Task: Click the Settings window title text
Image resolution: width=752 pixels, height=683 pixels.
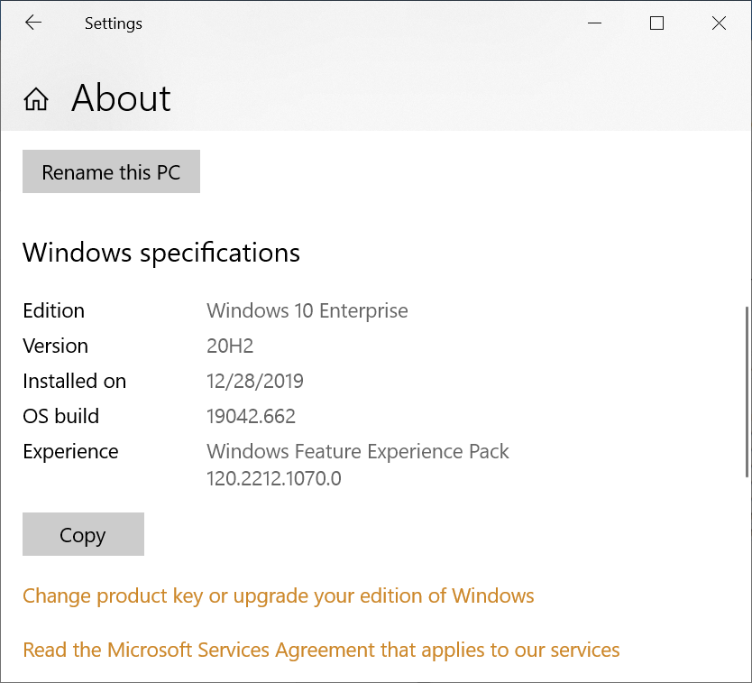Action: (x=114, y=23)
